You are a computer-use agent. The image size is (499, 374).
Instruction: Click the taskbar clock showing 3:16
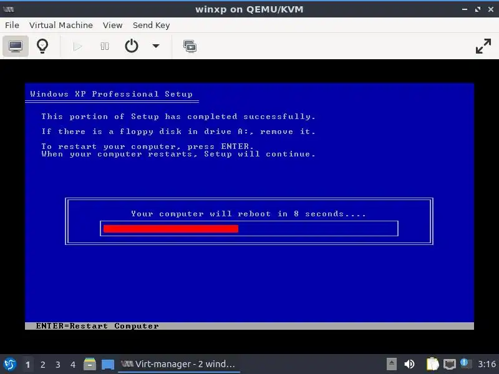pos(487,364)
